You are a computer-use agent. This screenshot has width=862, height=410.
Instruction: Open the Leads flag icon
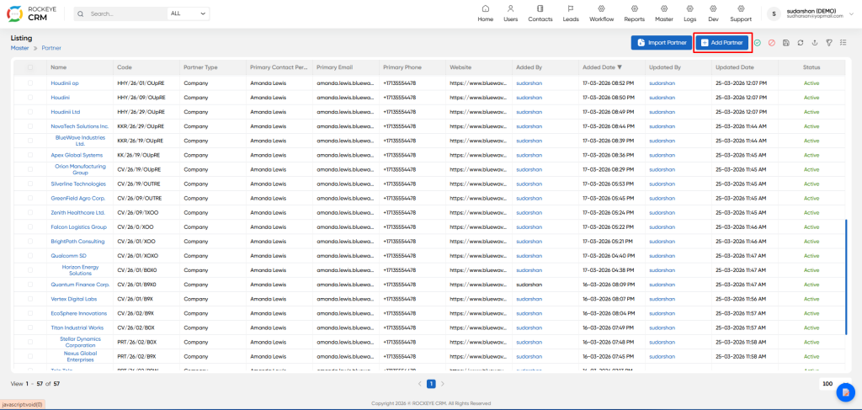pyautogui.click(x=571, y=8)
